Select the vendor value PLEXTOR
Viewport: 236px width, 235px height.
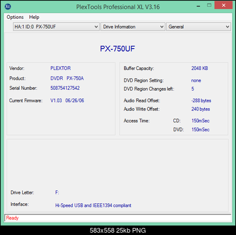pos(60,68)
